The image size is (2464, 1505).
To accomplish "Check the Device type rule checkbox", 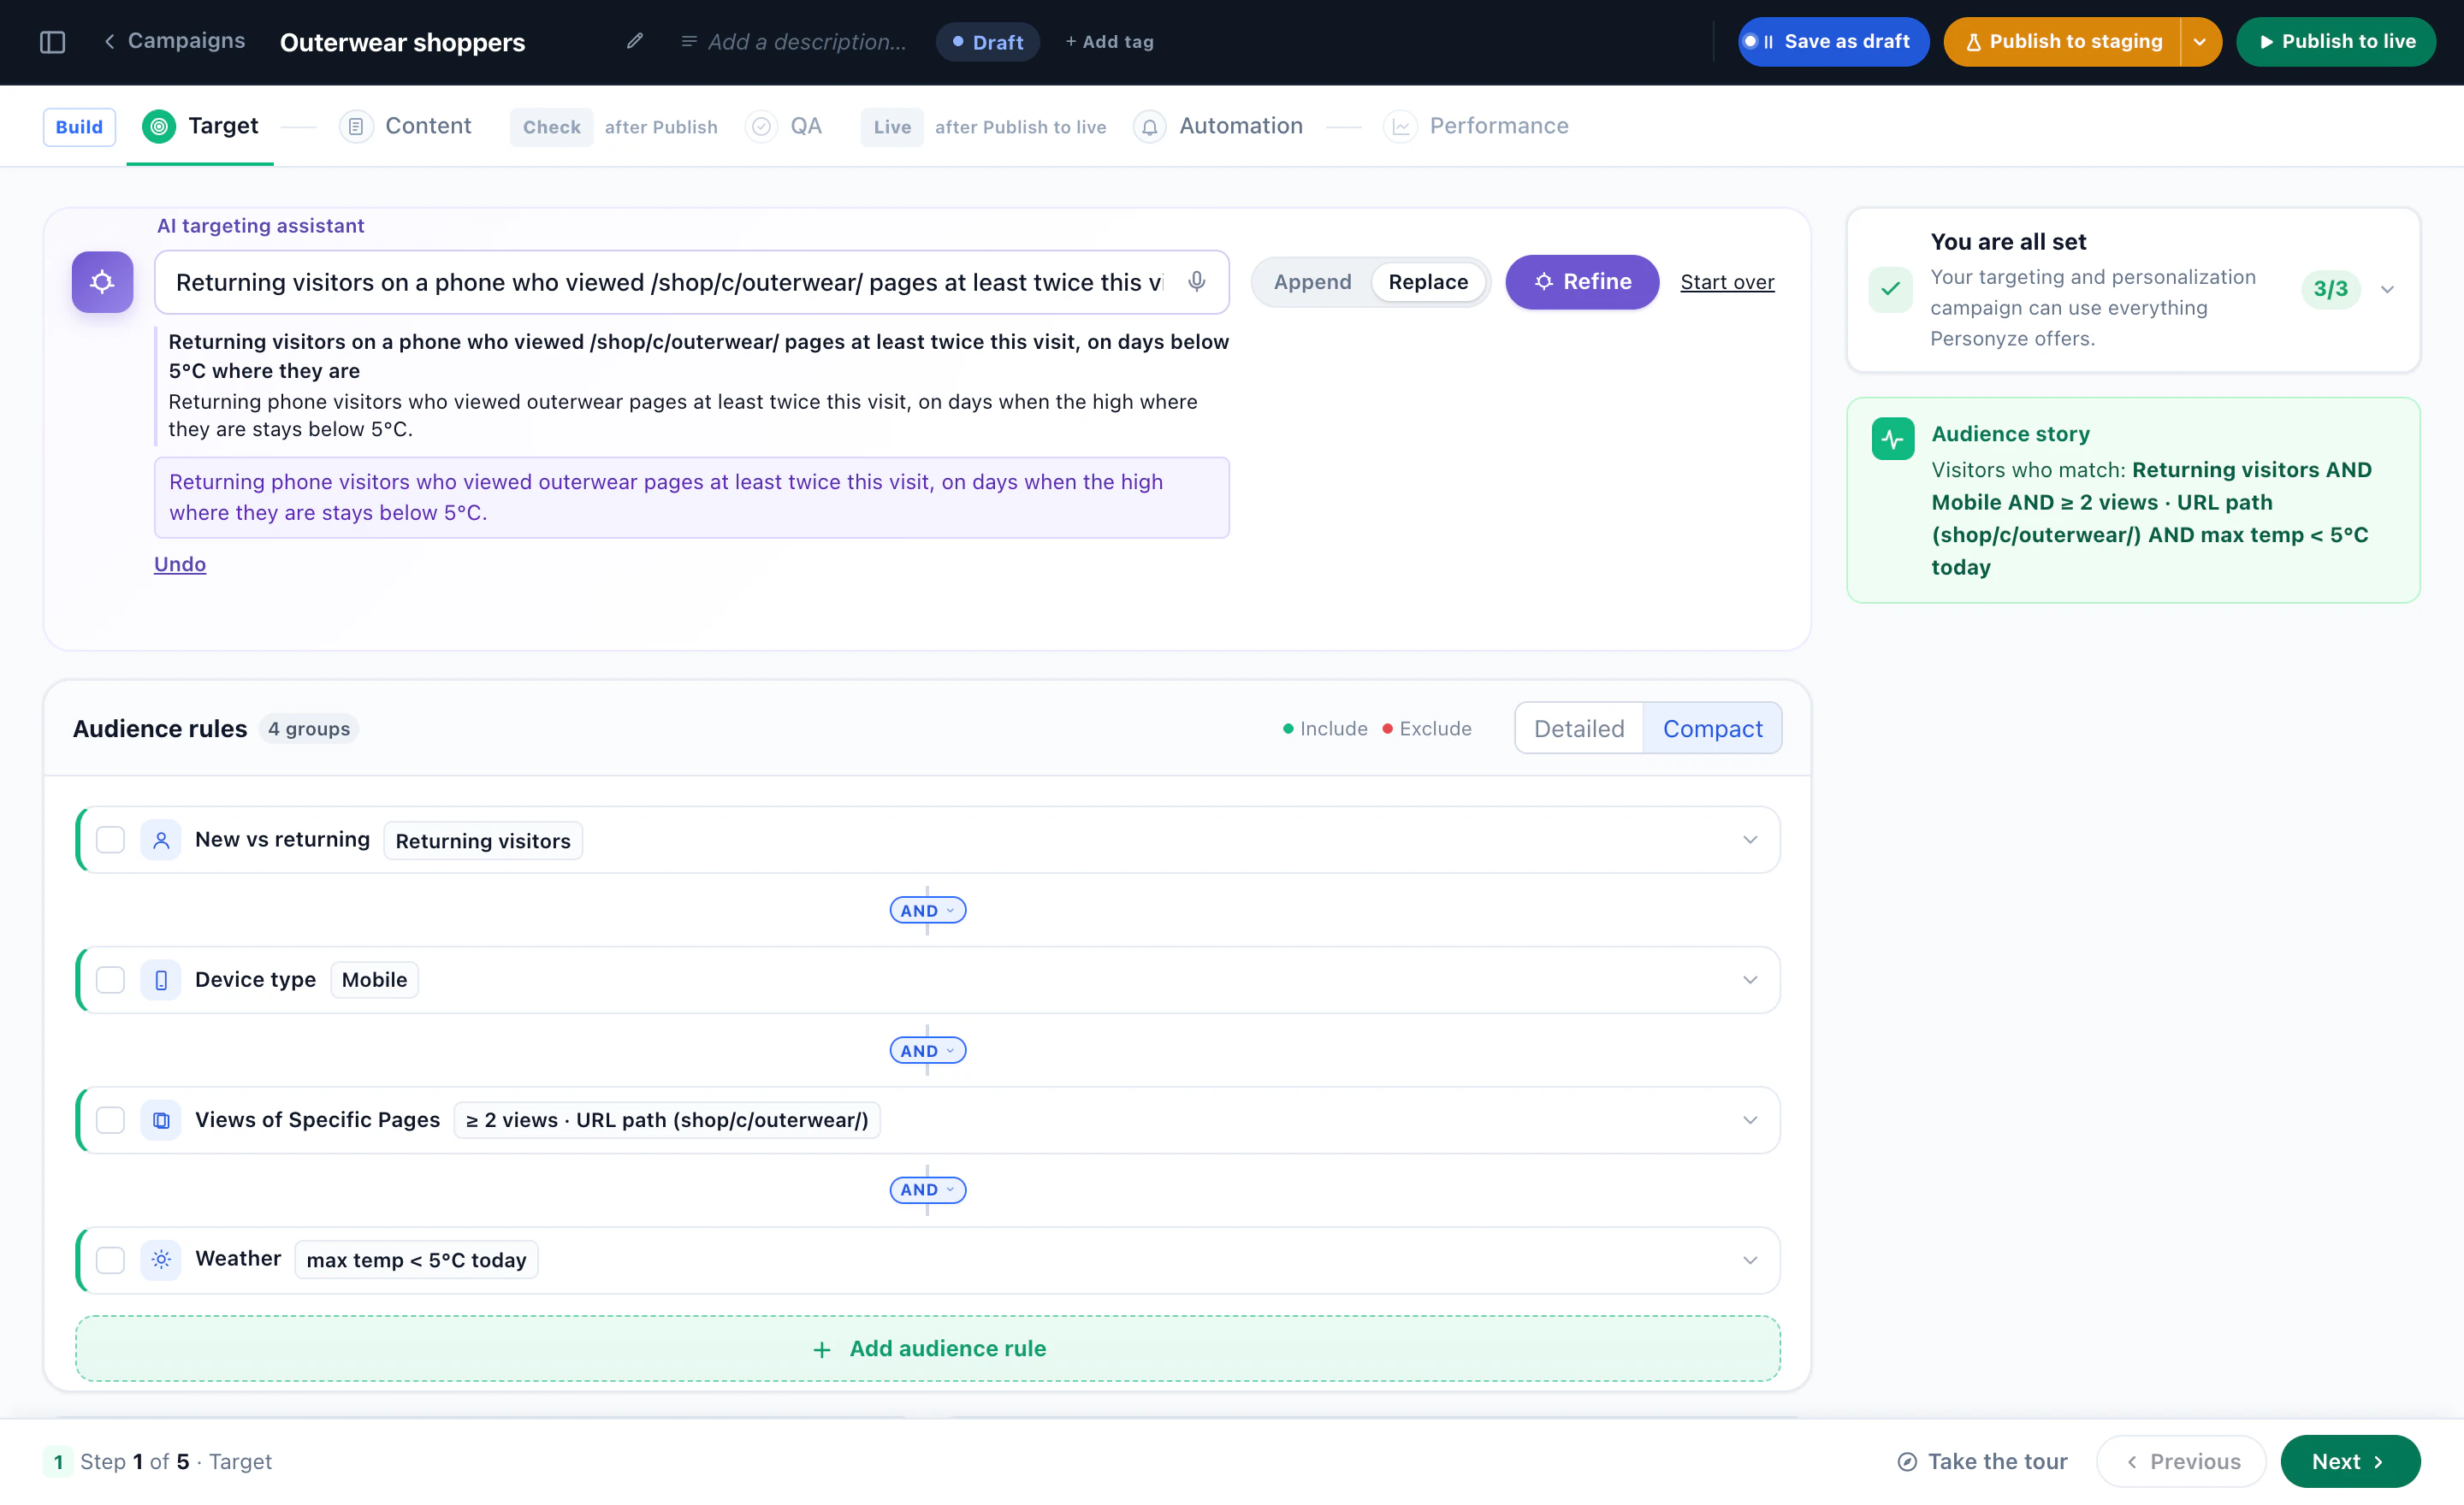I will [x=110, y=980].
